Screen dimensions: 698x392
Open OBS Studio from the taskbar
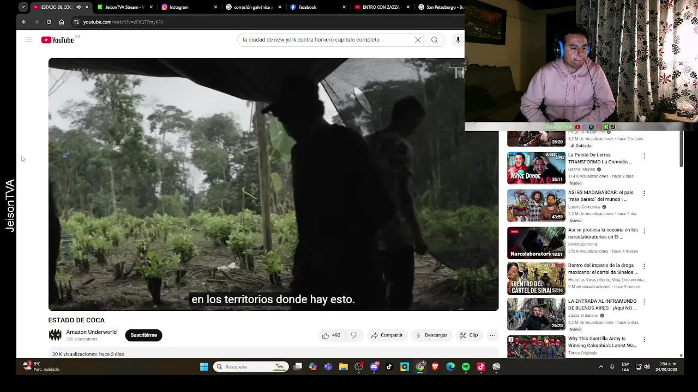tap(359, 367)
